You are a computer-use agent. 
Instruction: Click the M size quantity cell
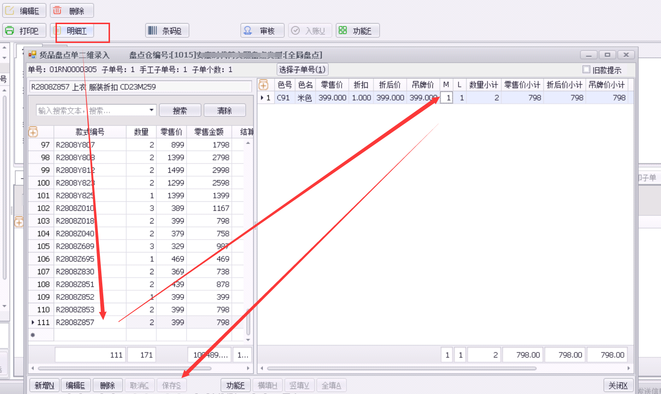(447, 98)
